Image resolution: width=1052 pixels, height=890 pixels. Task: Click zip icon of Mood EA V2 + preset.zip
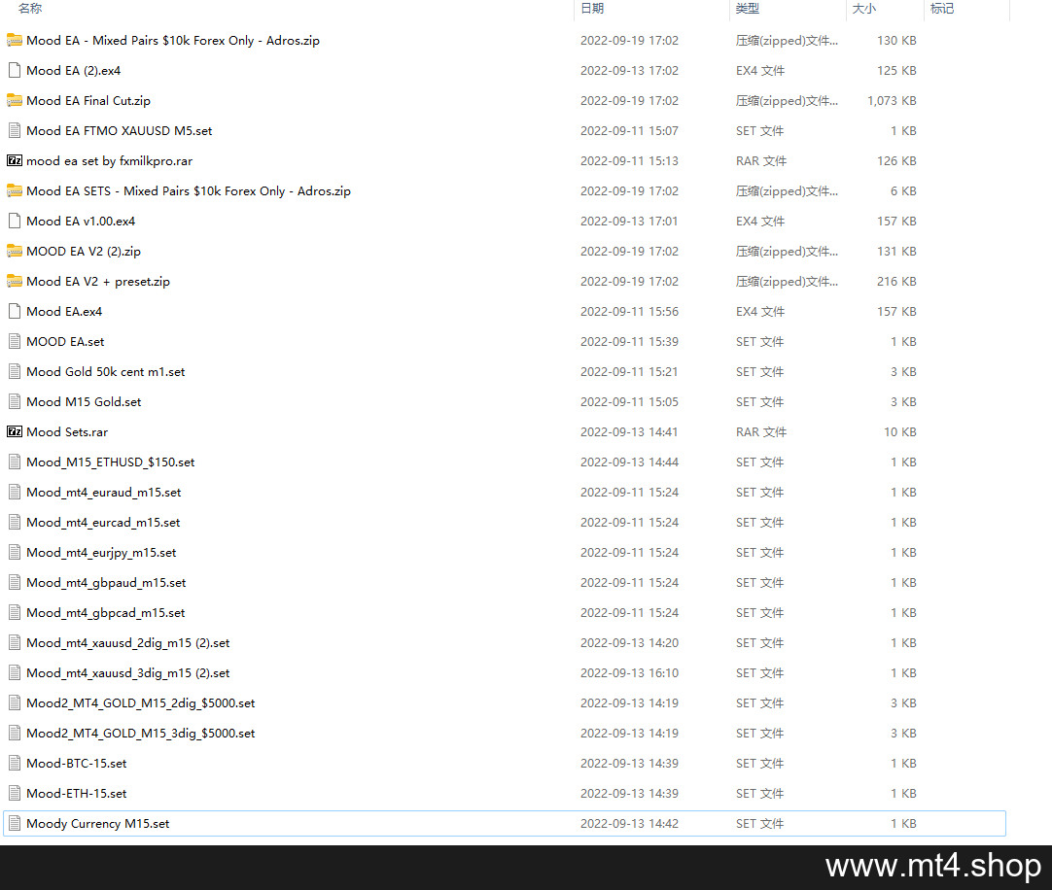point(14,282)
